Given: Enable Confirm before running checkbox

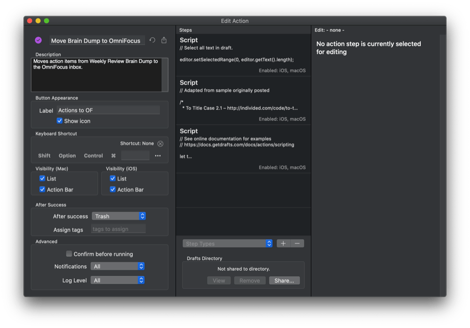Looking at the screenshot, I should click(x=69, y=254).
